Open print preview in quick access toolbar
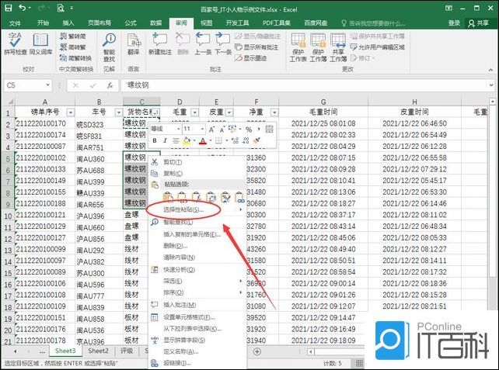 61,8
